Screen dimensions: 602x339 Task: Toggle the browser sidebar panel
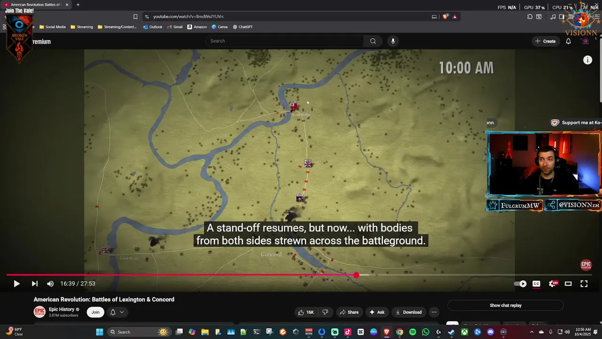(562, 16)
